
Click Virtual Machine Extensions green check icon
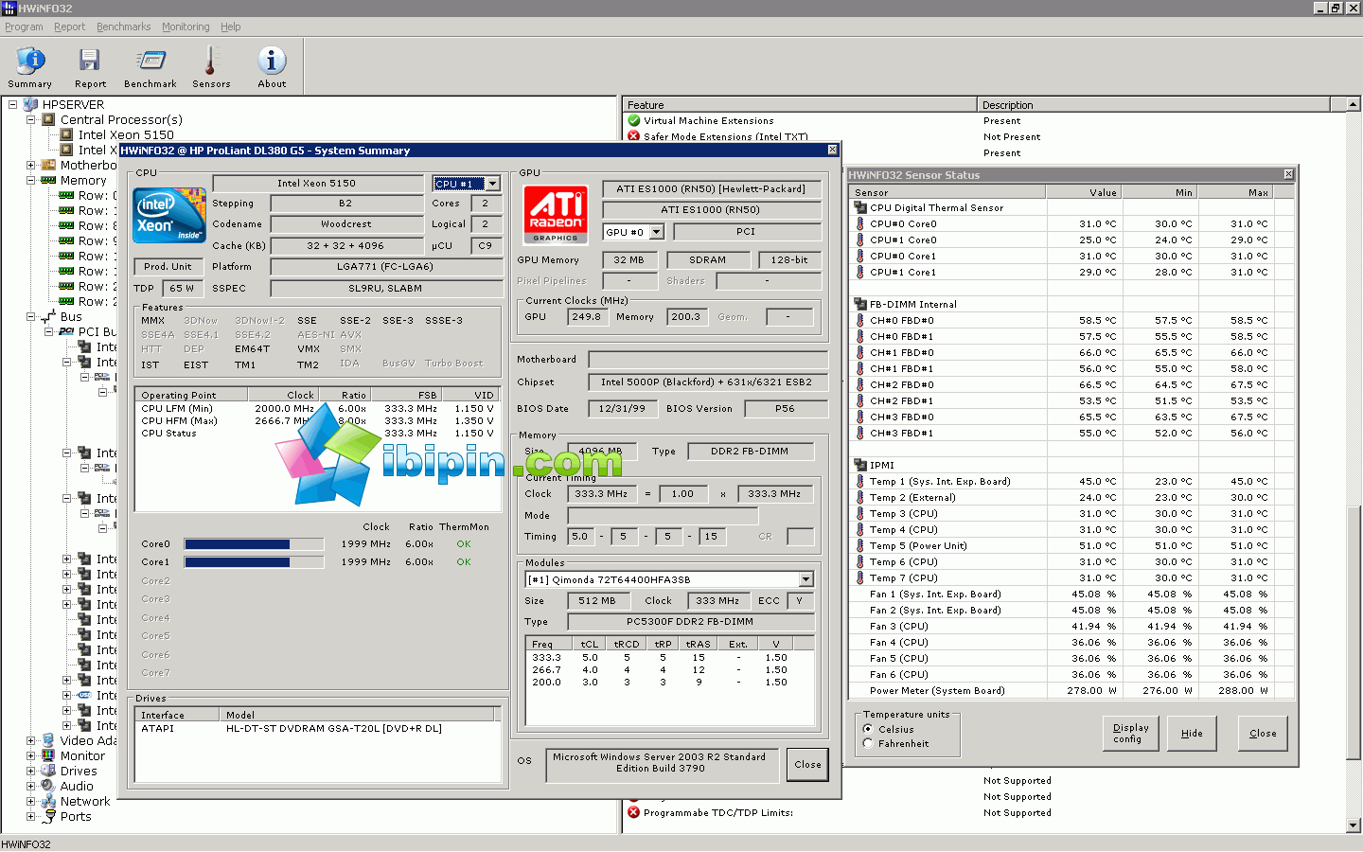[634, 120]
